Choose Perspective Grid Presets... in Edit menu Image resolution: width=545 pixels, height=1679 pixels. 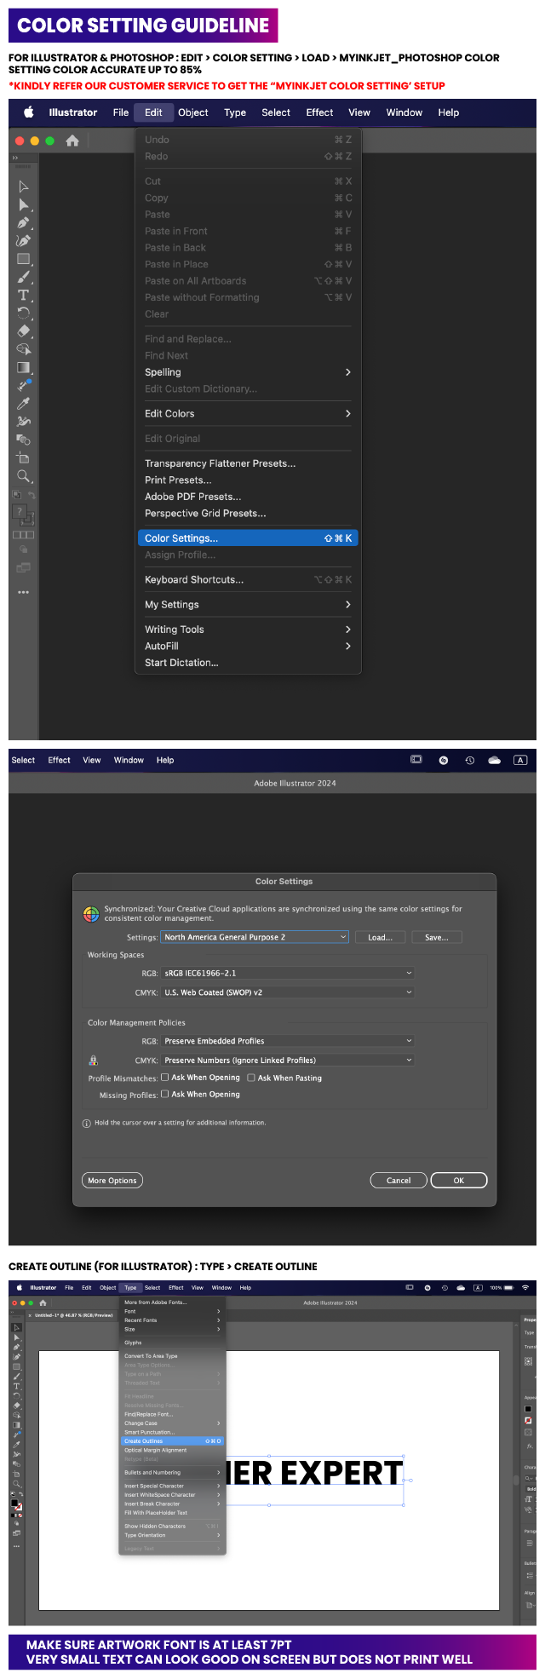coord(248,514)
